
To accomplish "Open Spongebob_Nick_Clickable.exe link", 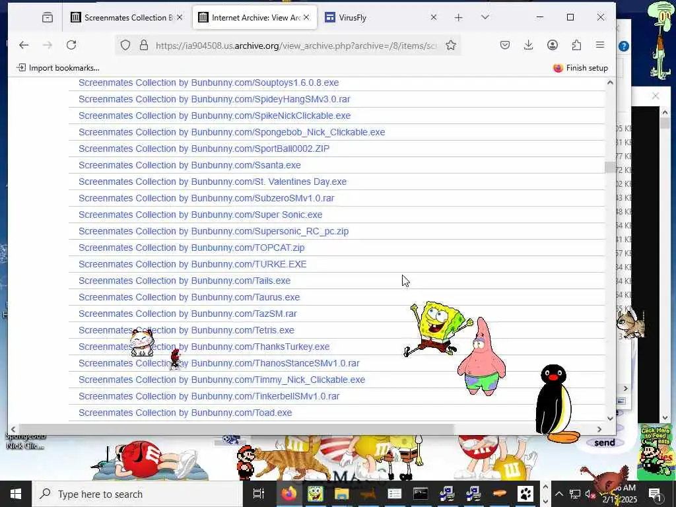I will [x=232, y=132].
